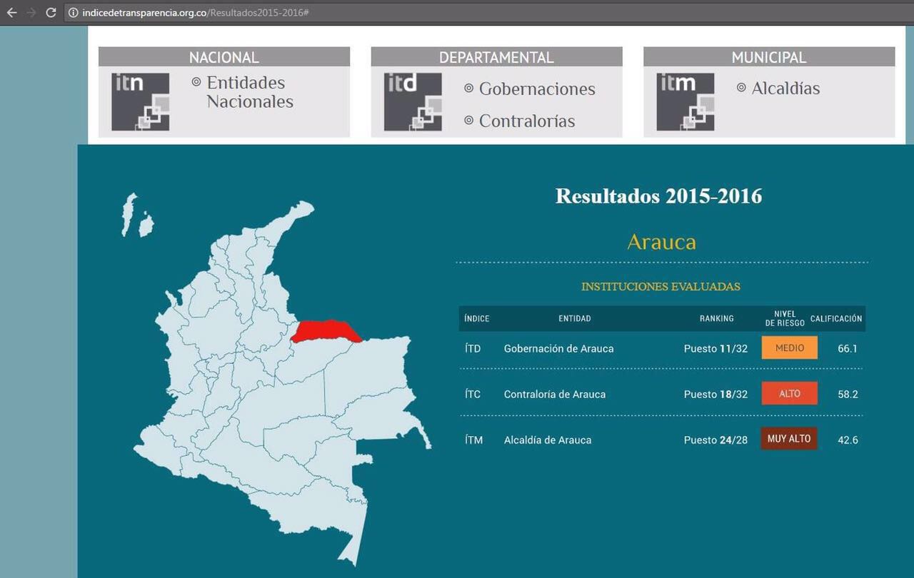Click the orange MEDIO risk badge
Image resolution: width=914 pixels, height=578 pixels.
pyautogui.click(x=789, y=348)
